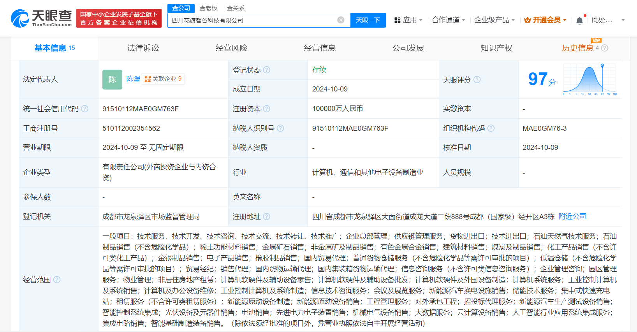This screenshot has height=332, width=637.
Task: Open legal representative 陈骥 link
Action: (133, 79)
